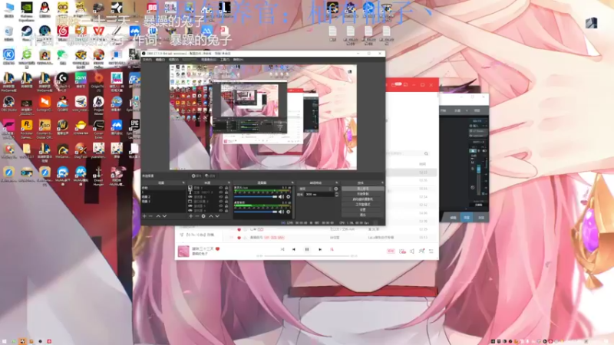Viewport: 614px width, 345px height.
Task: Open transition properties gear in OBS
Action: tap(336, 189)
